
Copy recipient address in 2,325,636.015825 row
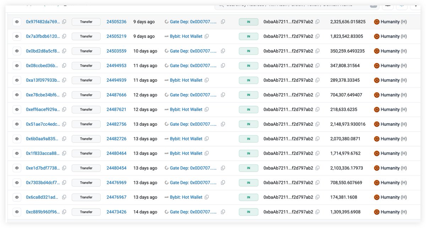tap(317, 22)
